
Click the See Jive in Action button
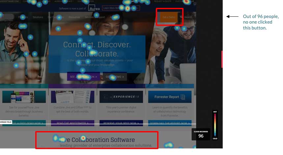[83, 77]
